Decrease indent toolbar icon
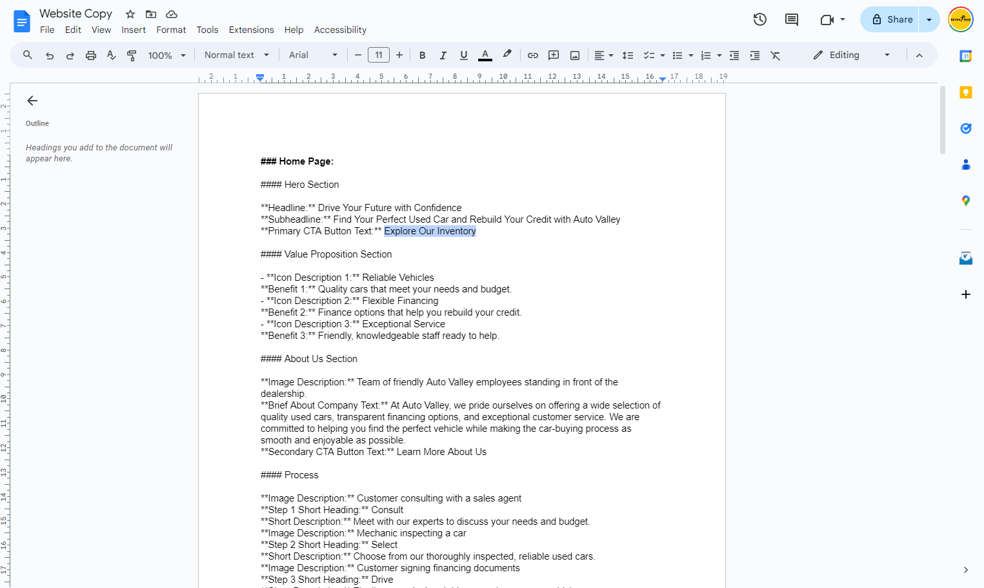The height and width of the screenshot is (588, 984). point(734,56)
